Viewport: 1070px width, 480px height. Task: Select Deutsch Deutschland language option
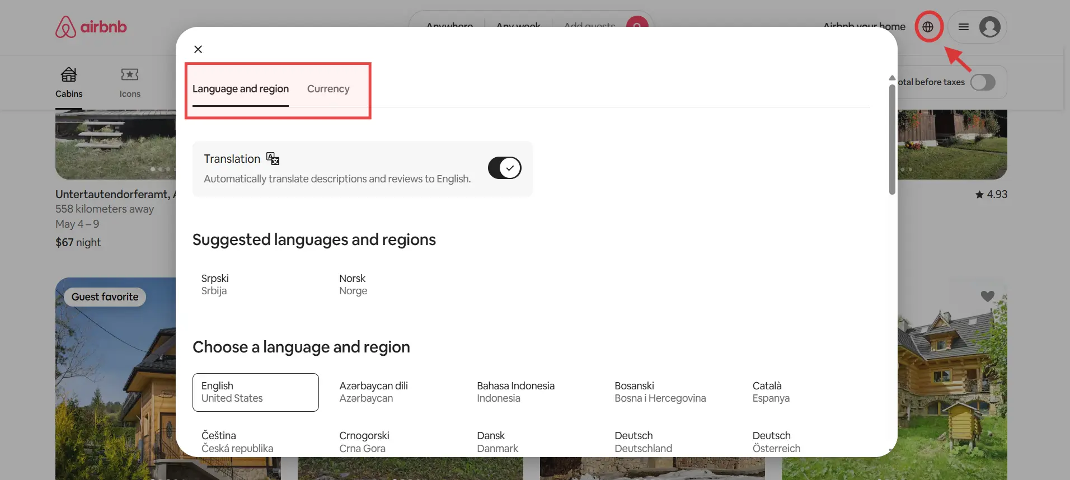[x=669, y=441]
